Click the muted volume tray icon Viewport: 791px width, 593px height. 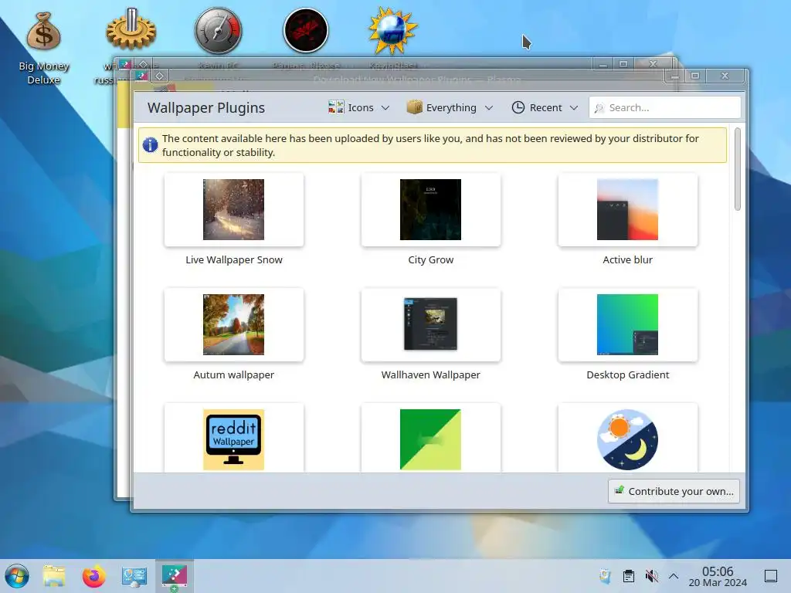[x=651, y=576]
